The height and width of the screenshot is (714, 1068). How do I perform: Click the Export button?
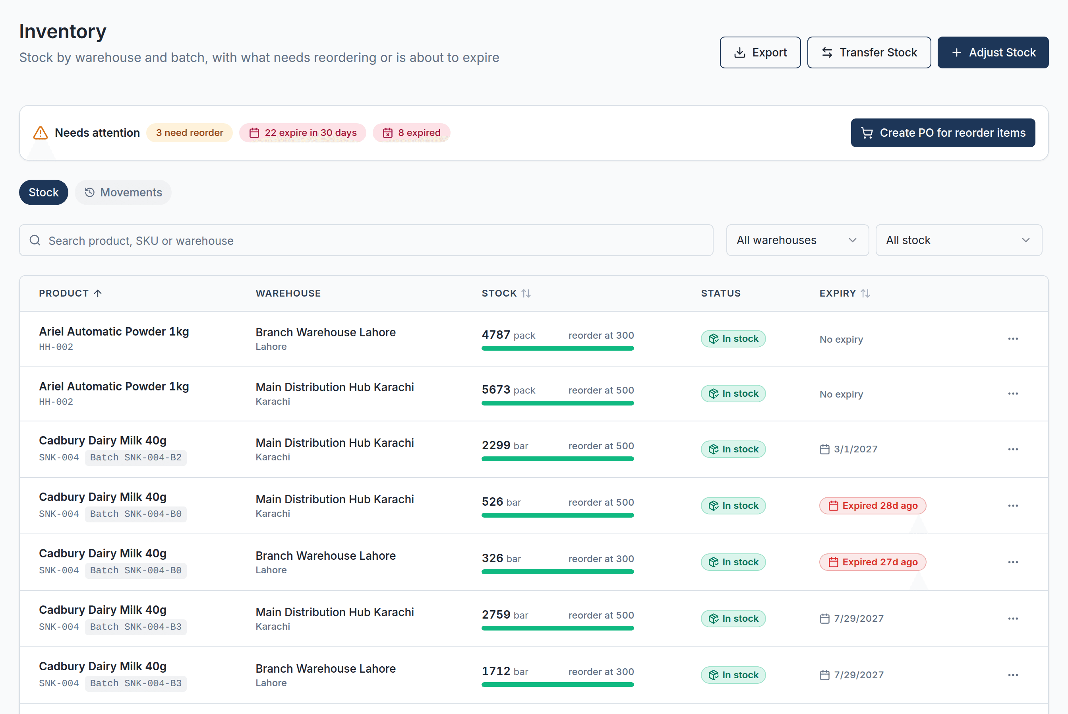pos(760,52)
